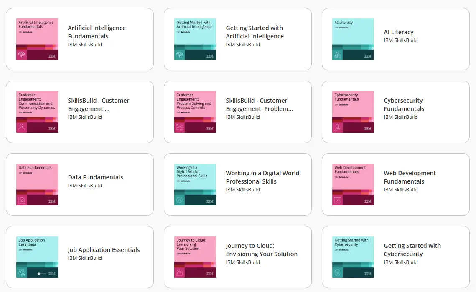Click the Web Development Fundamentals badge image
Image resolution: width=476 pixels, height=292 pixels.
point(353,184)
